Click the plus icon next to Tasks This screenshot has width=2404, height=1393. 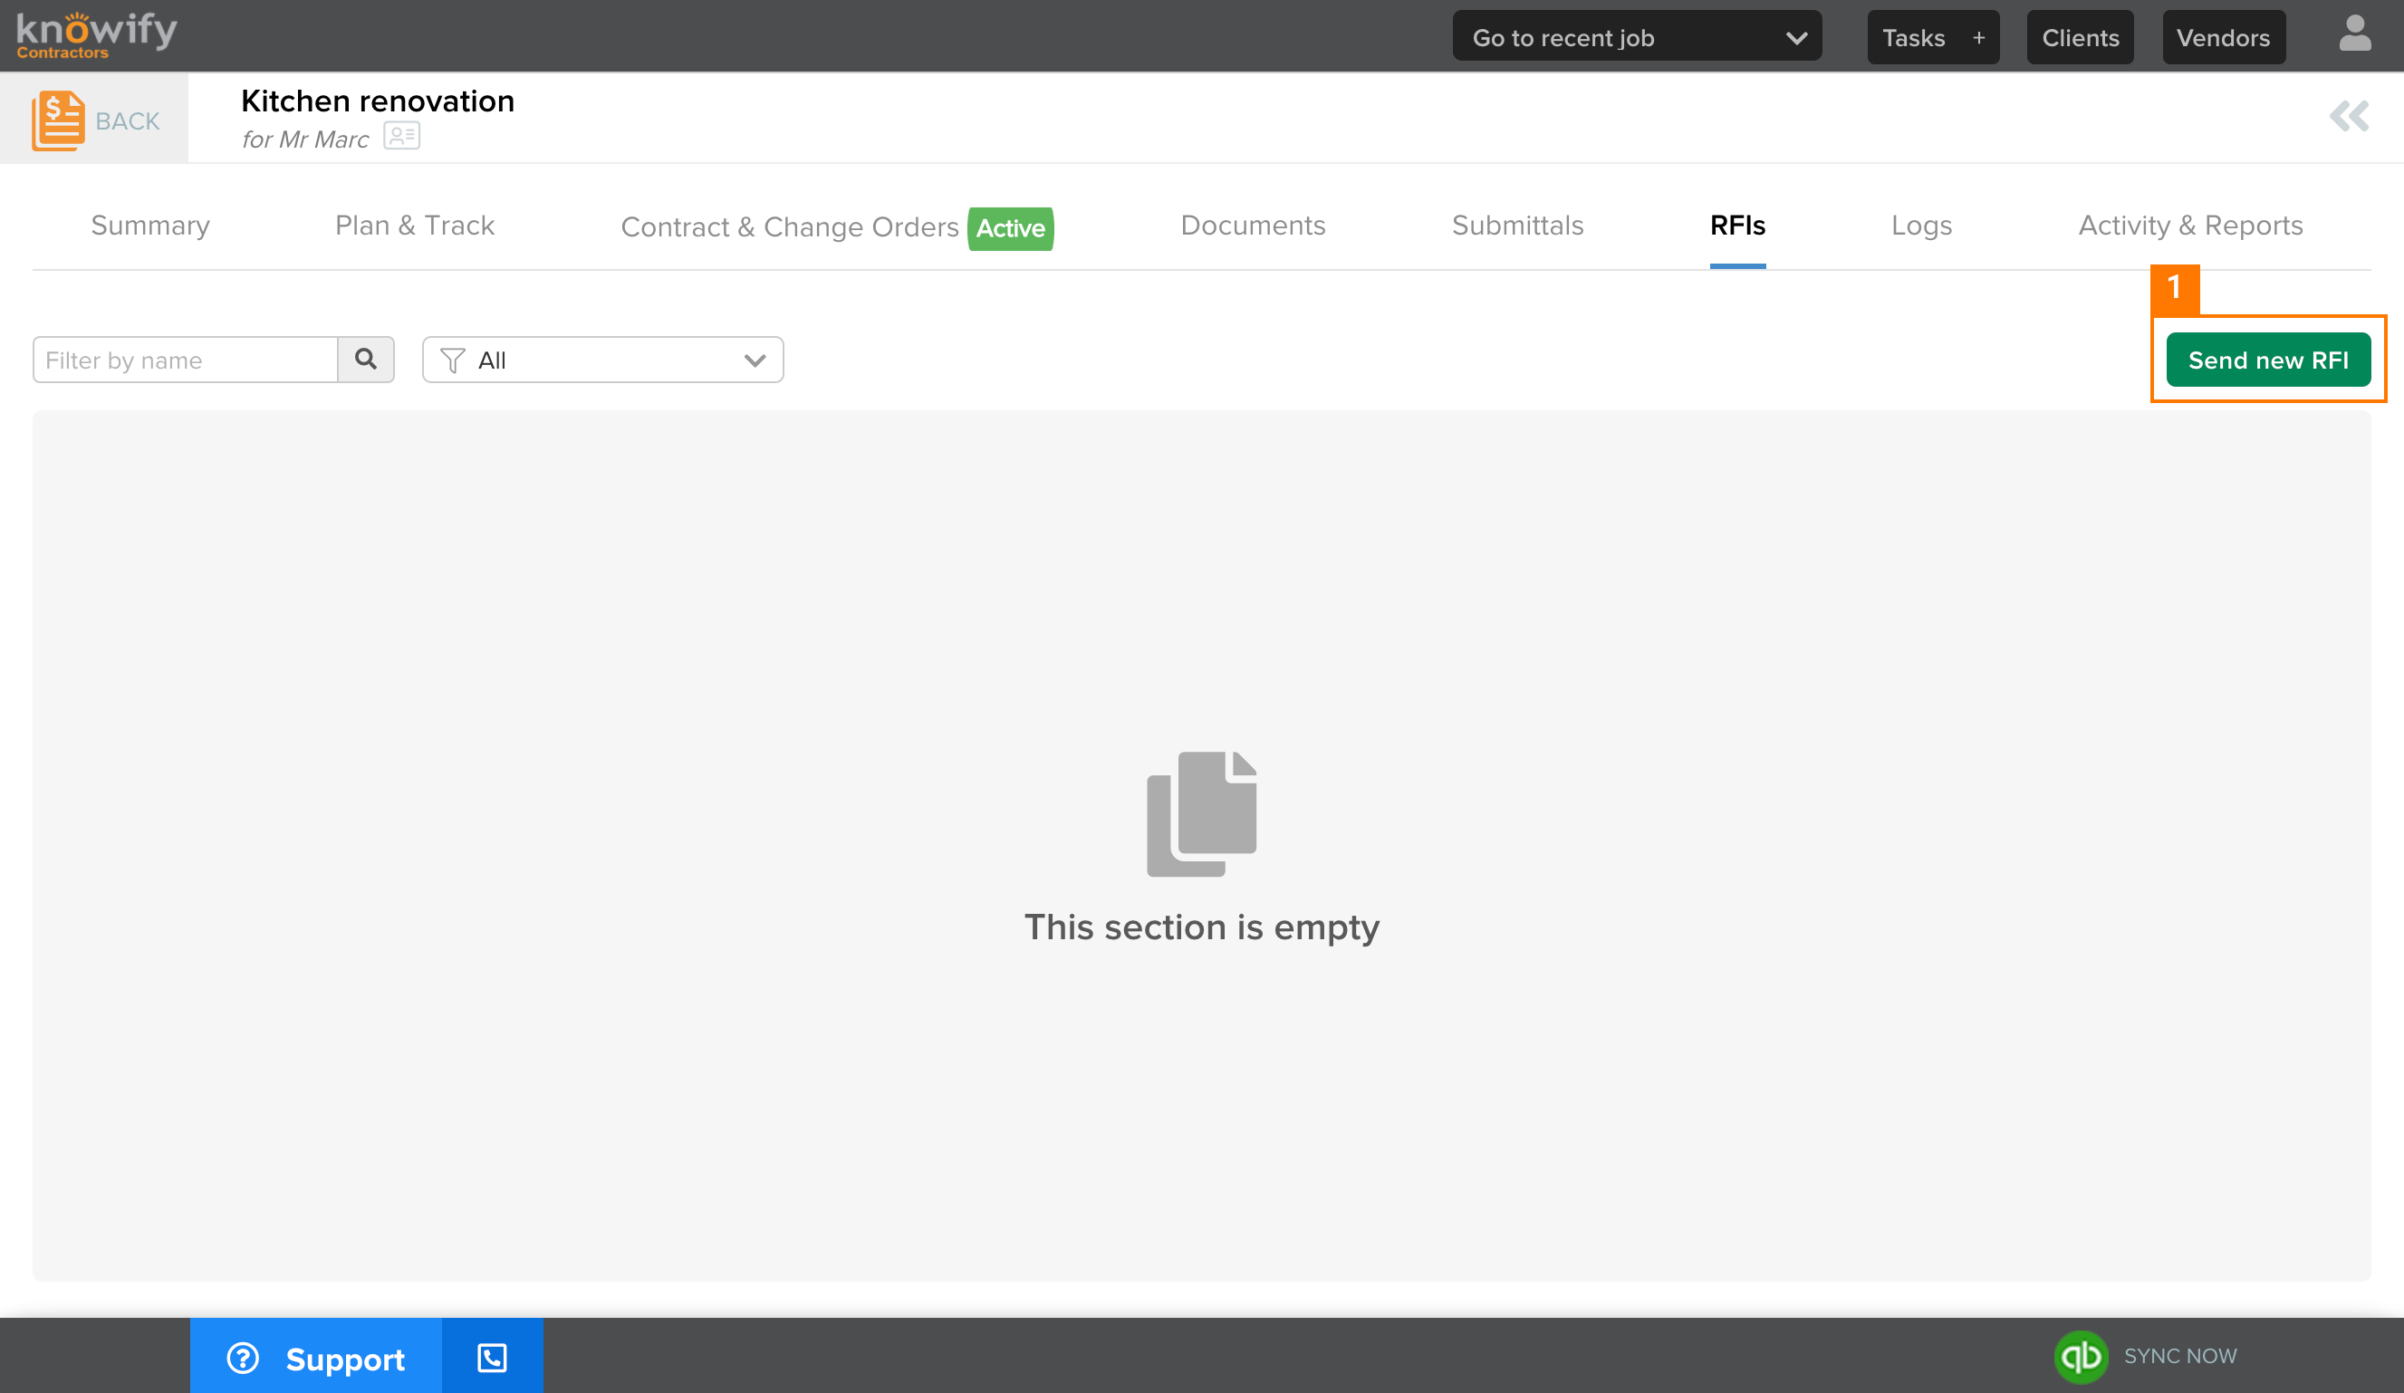1978,38
